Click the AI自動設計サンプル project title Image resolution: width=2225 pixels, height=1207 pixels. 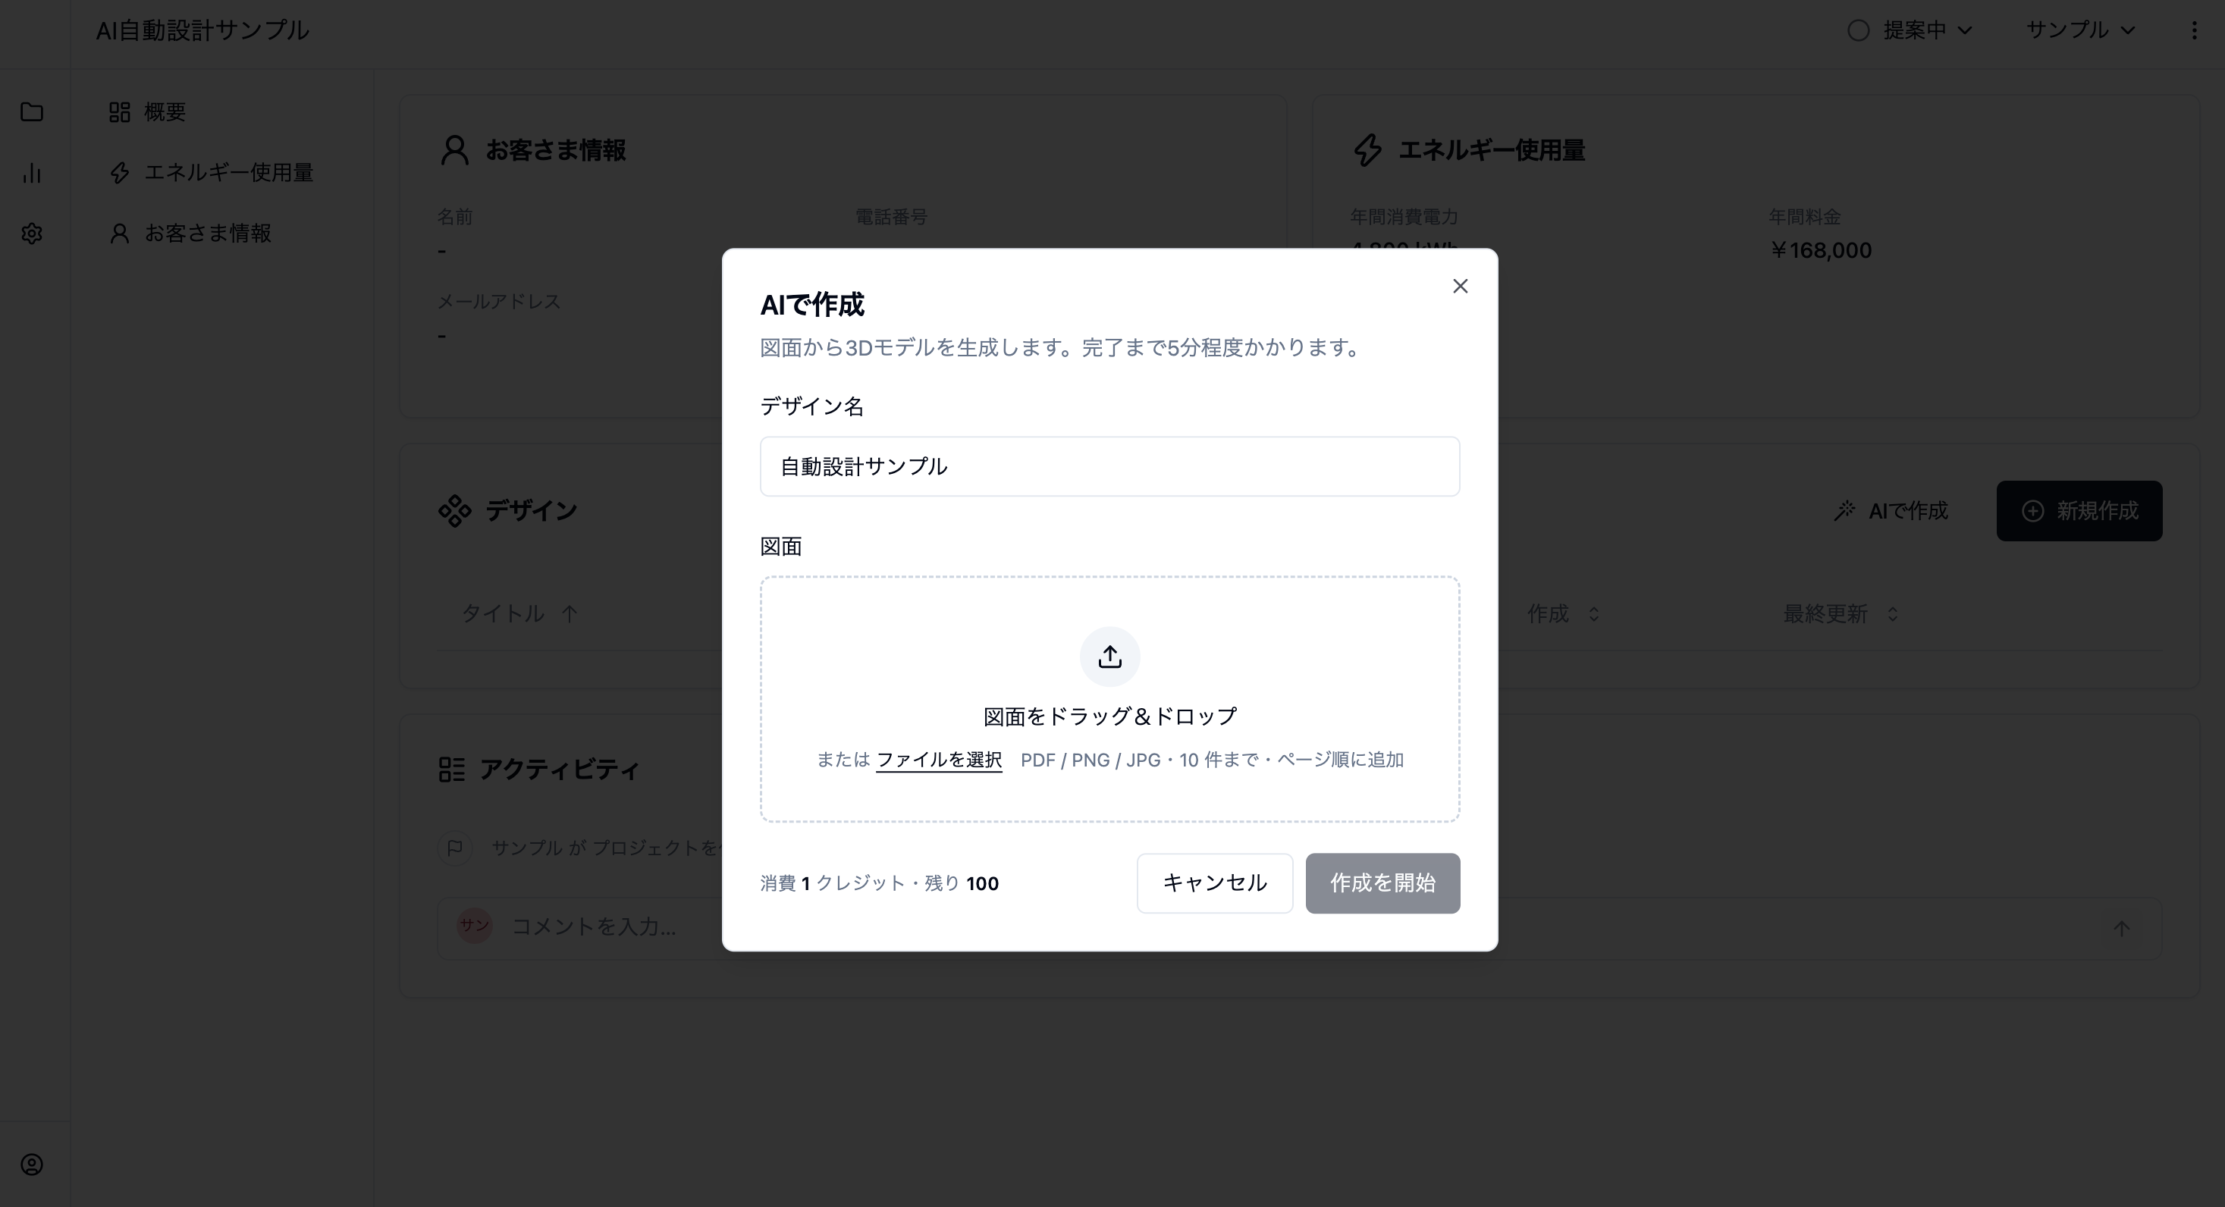(x=202, y=30)
